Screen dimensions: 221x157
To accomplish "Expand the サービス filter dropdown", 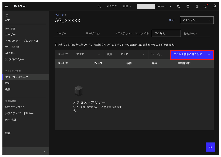I will pos(79,54).
